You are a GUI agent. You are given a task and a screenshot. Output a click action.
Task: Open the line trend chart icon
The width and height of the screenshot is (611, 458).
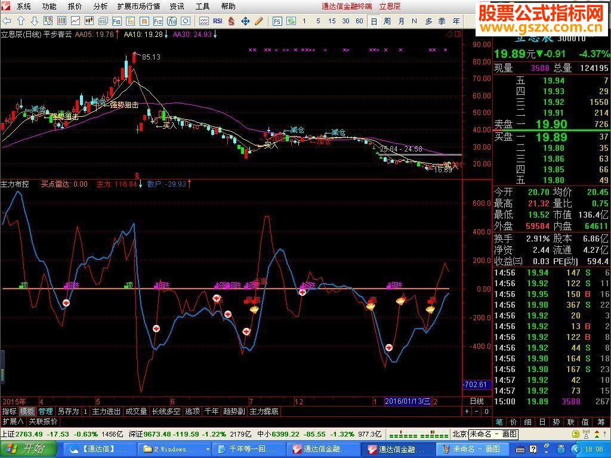coord(75,21)
